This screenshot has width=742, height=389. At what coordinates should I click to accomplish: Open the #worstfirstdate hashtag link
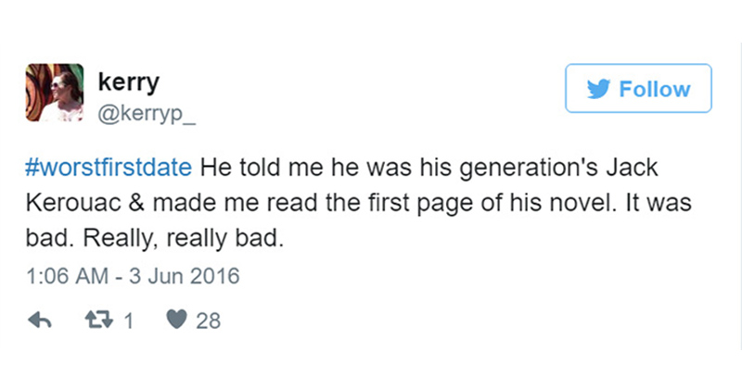click(108, 169)
